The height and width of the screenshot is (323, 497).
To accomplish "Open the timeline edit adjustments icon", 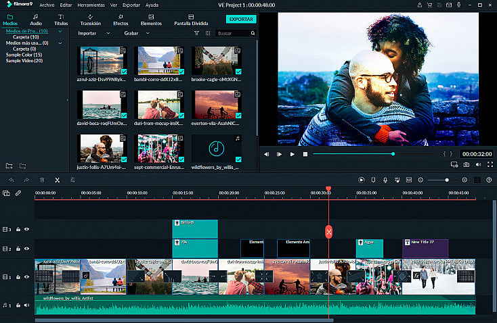I will click(72, 180).
